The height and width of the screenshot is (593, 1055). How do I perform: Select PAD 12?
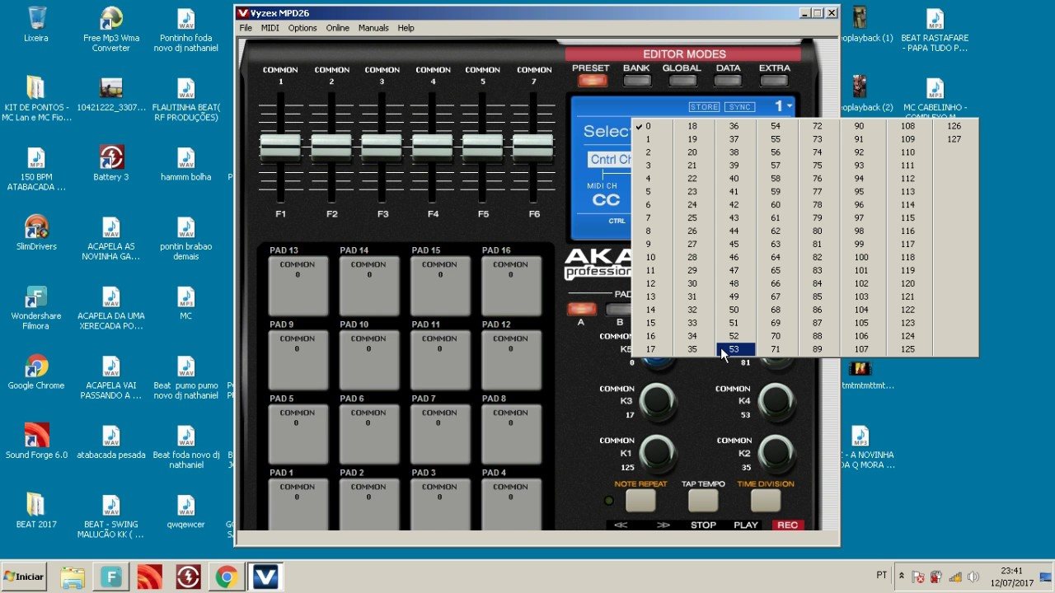(x=511, y=360)
